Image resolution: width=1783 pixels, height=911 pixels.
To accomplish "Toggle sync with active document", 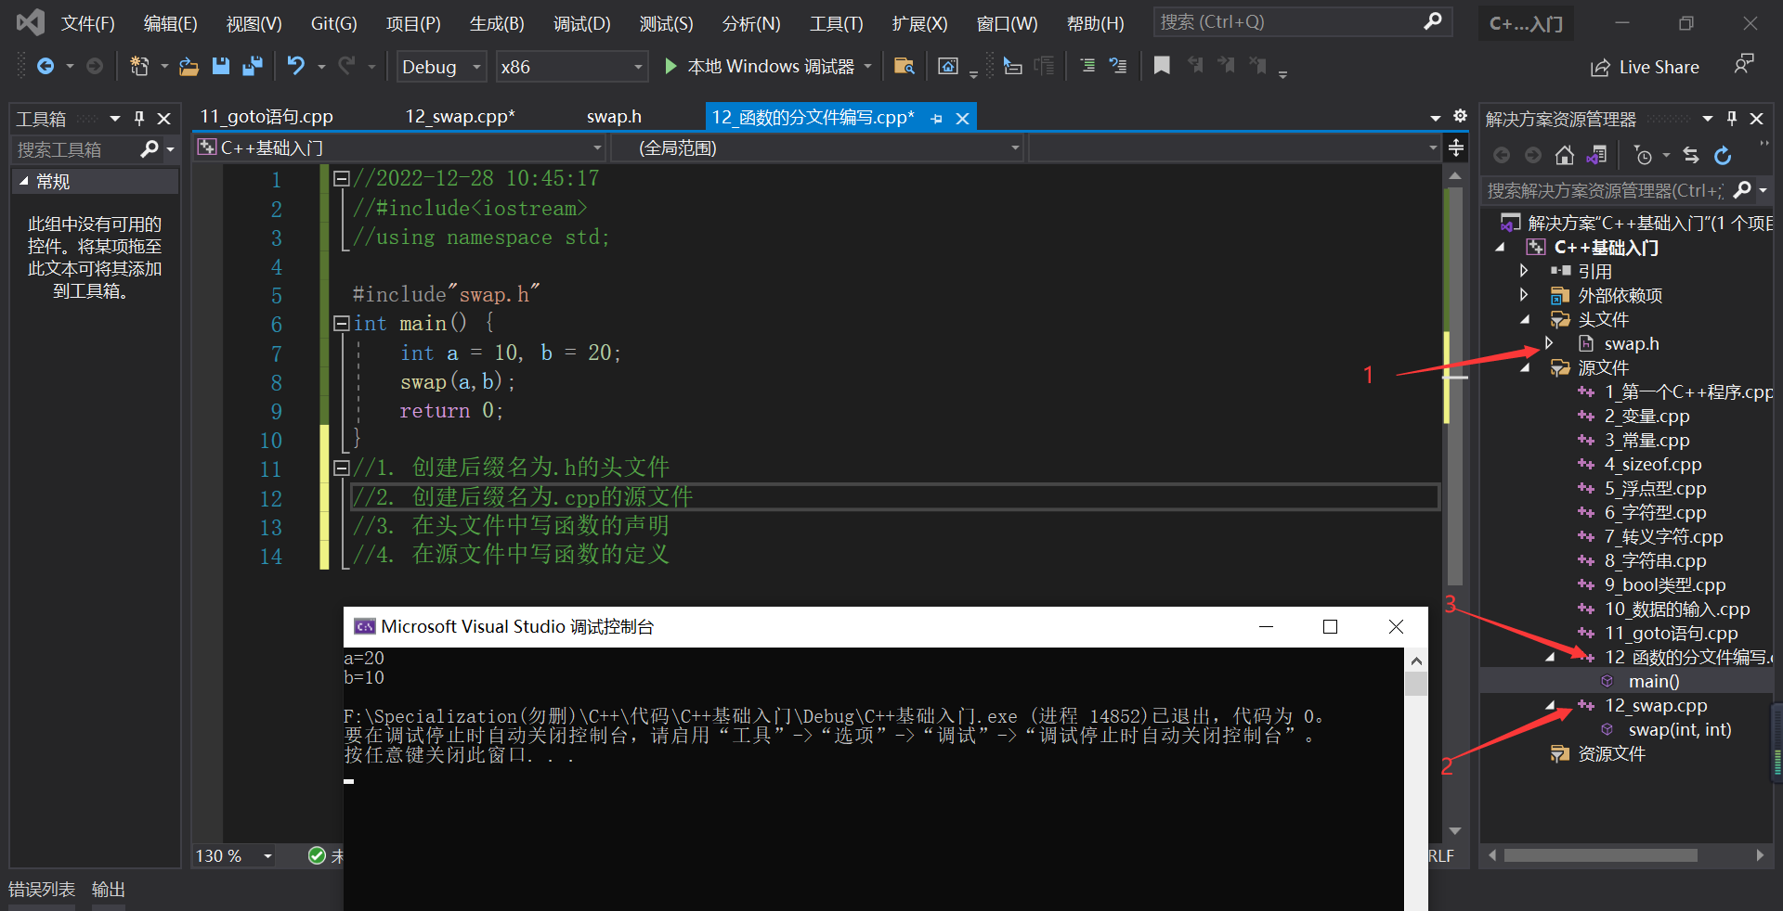I will tap(1691, 155).
